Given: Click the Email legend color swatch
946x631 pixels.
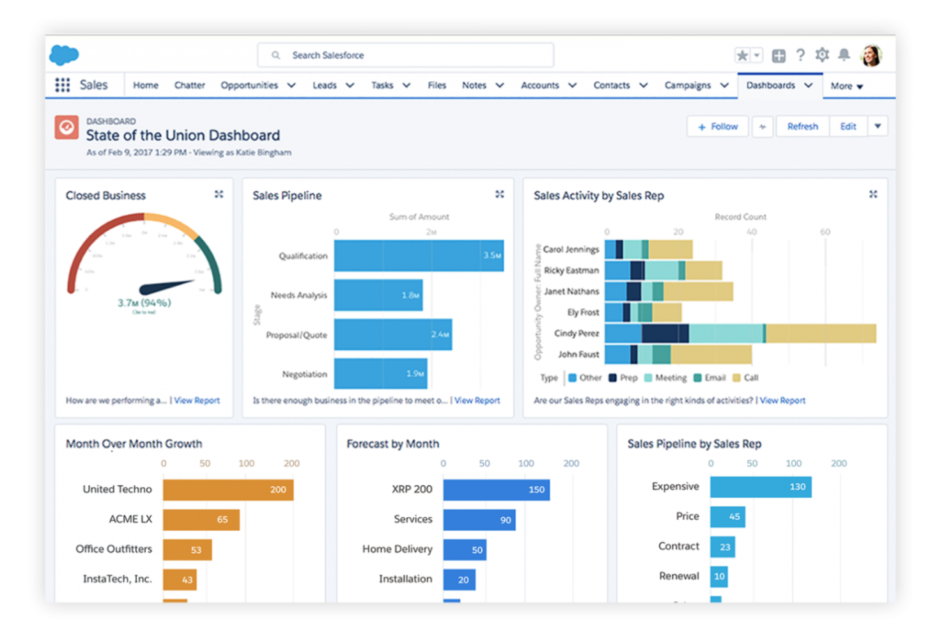Looking at the screenshot, I should 697,378.
